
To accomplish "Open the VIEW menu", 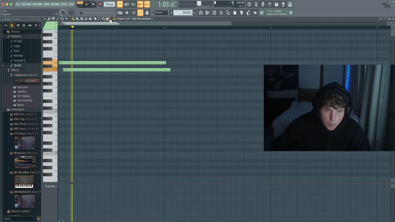I will 46,4.
